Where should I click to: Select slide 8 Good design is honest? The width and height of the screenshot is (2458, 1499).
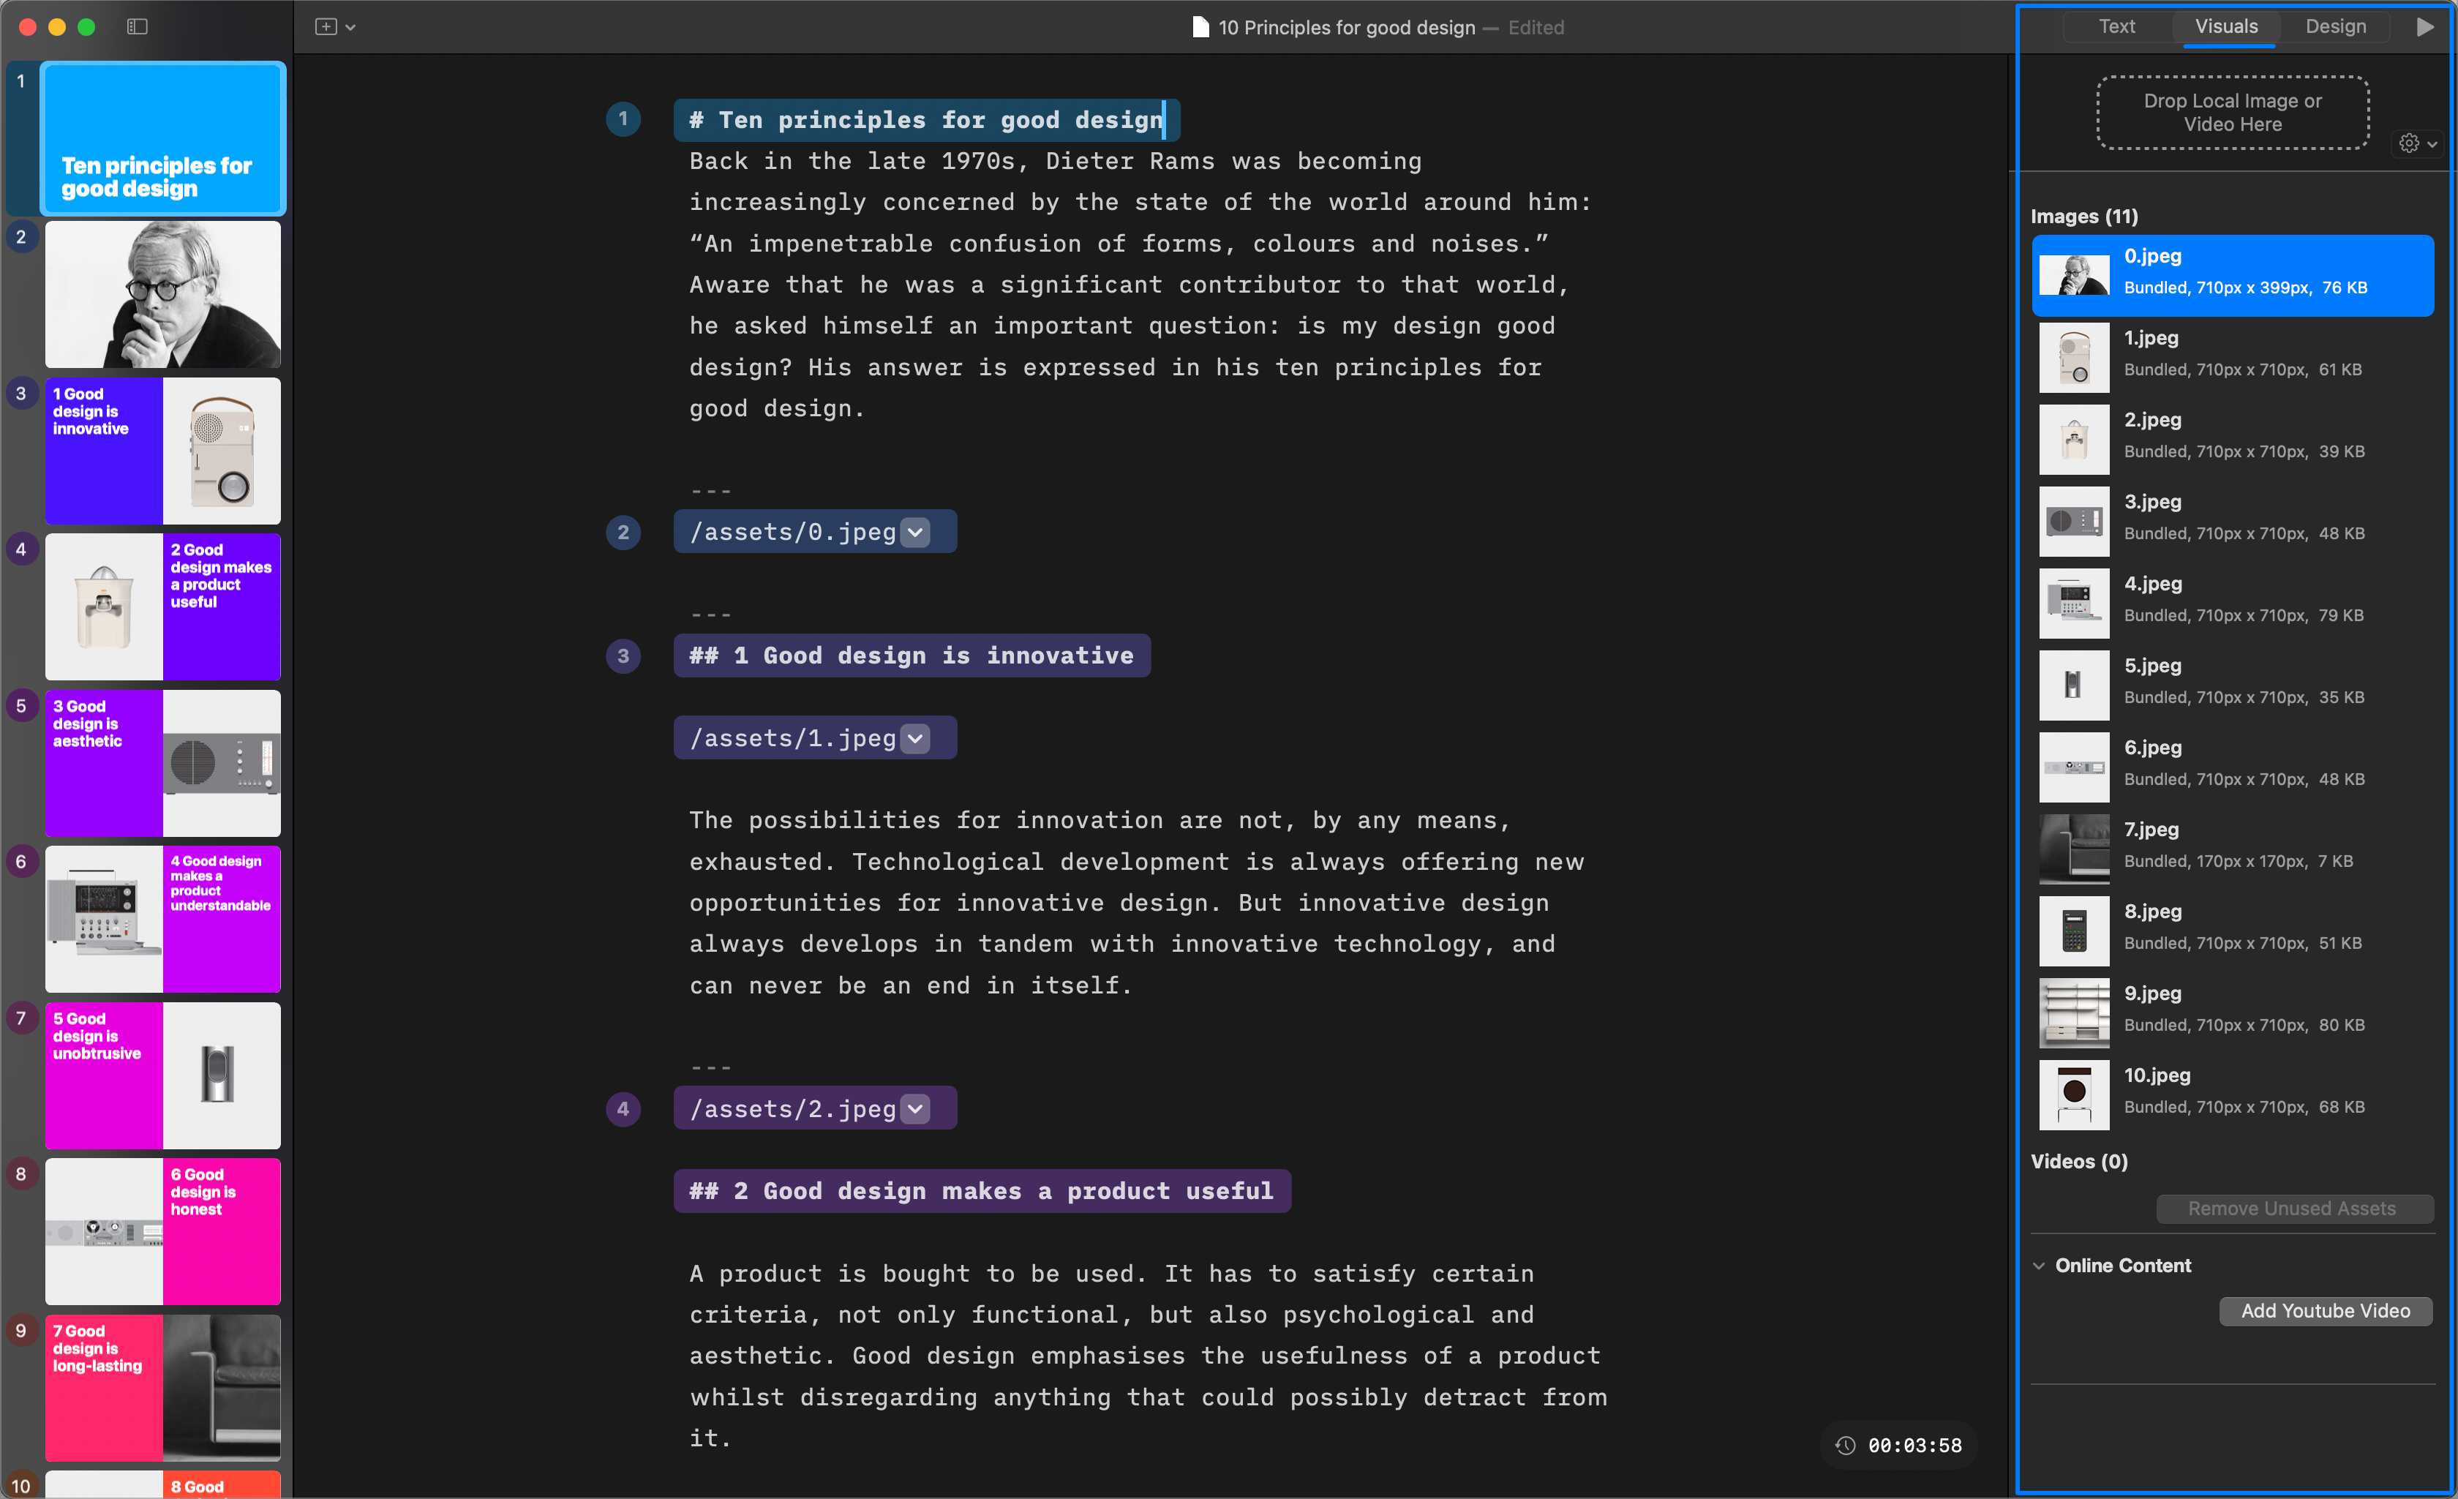coord(162,1231)
